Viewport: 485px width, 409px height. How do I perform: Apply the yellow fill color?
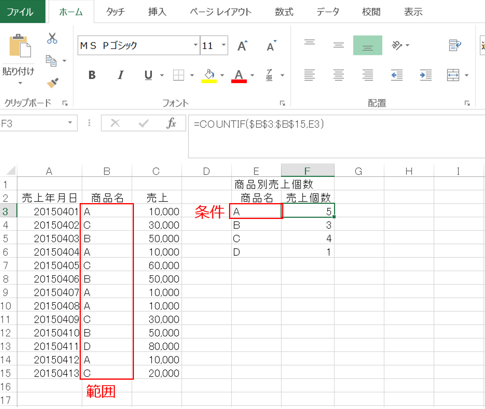click(209, 75)
